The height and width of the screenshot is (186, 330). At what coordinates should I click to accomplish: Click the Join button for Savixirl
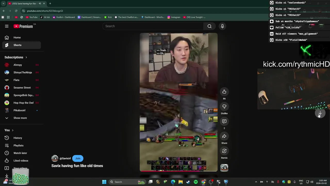pos(78,158)
